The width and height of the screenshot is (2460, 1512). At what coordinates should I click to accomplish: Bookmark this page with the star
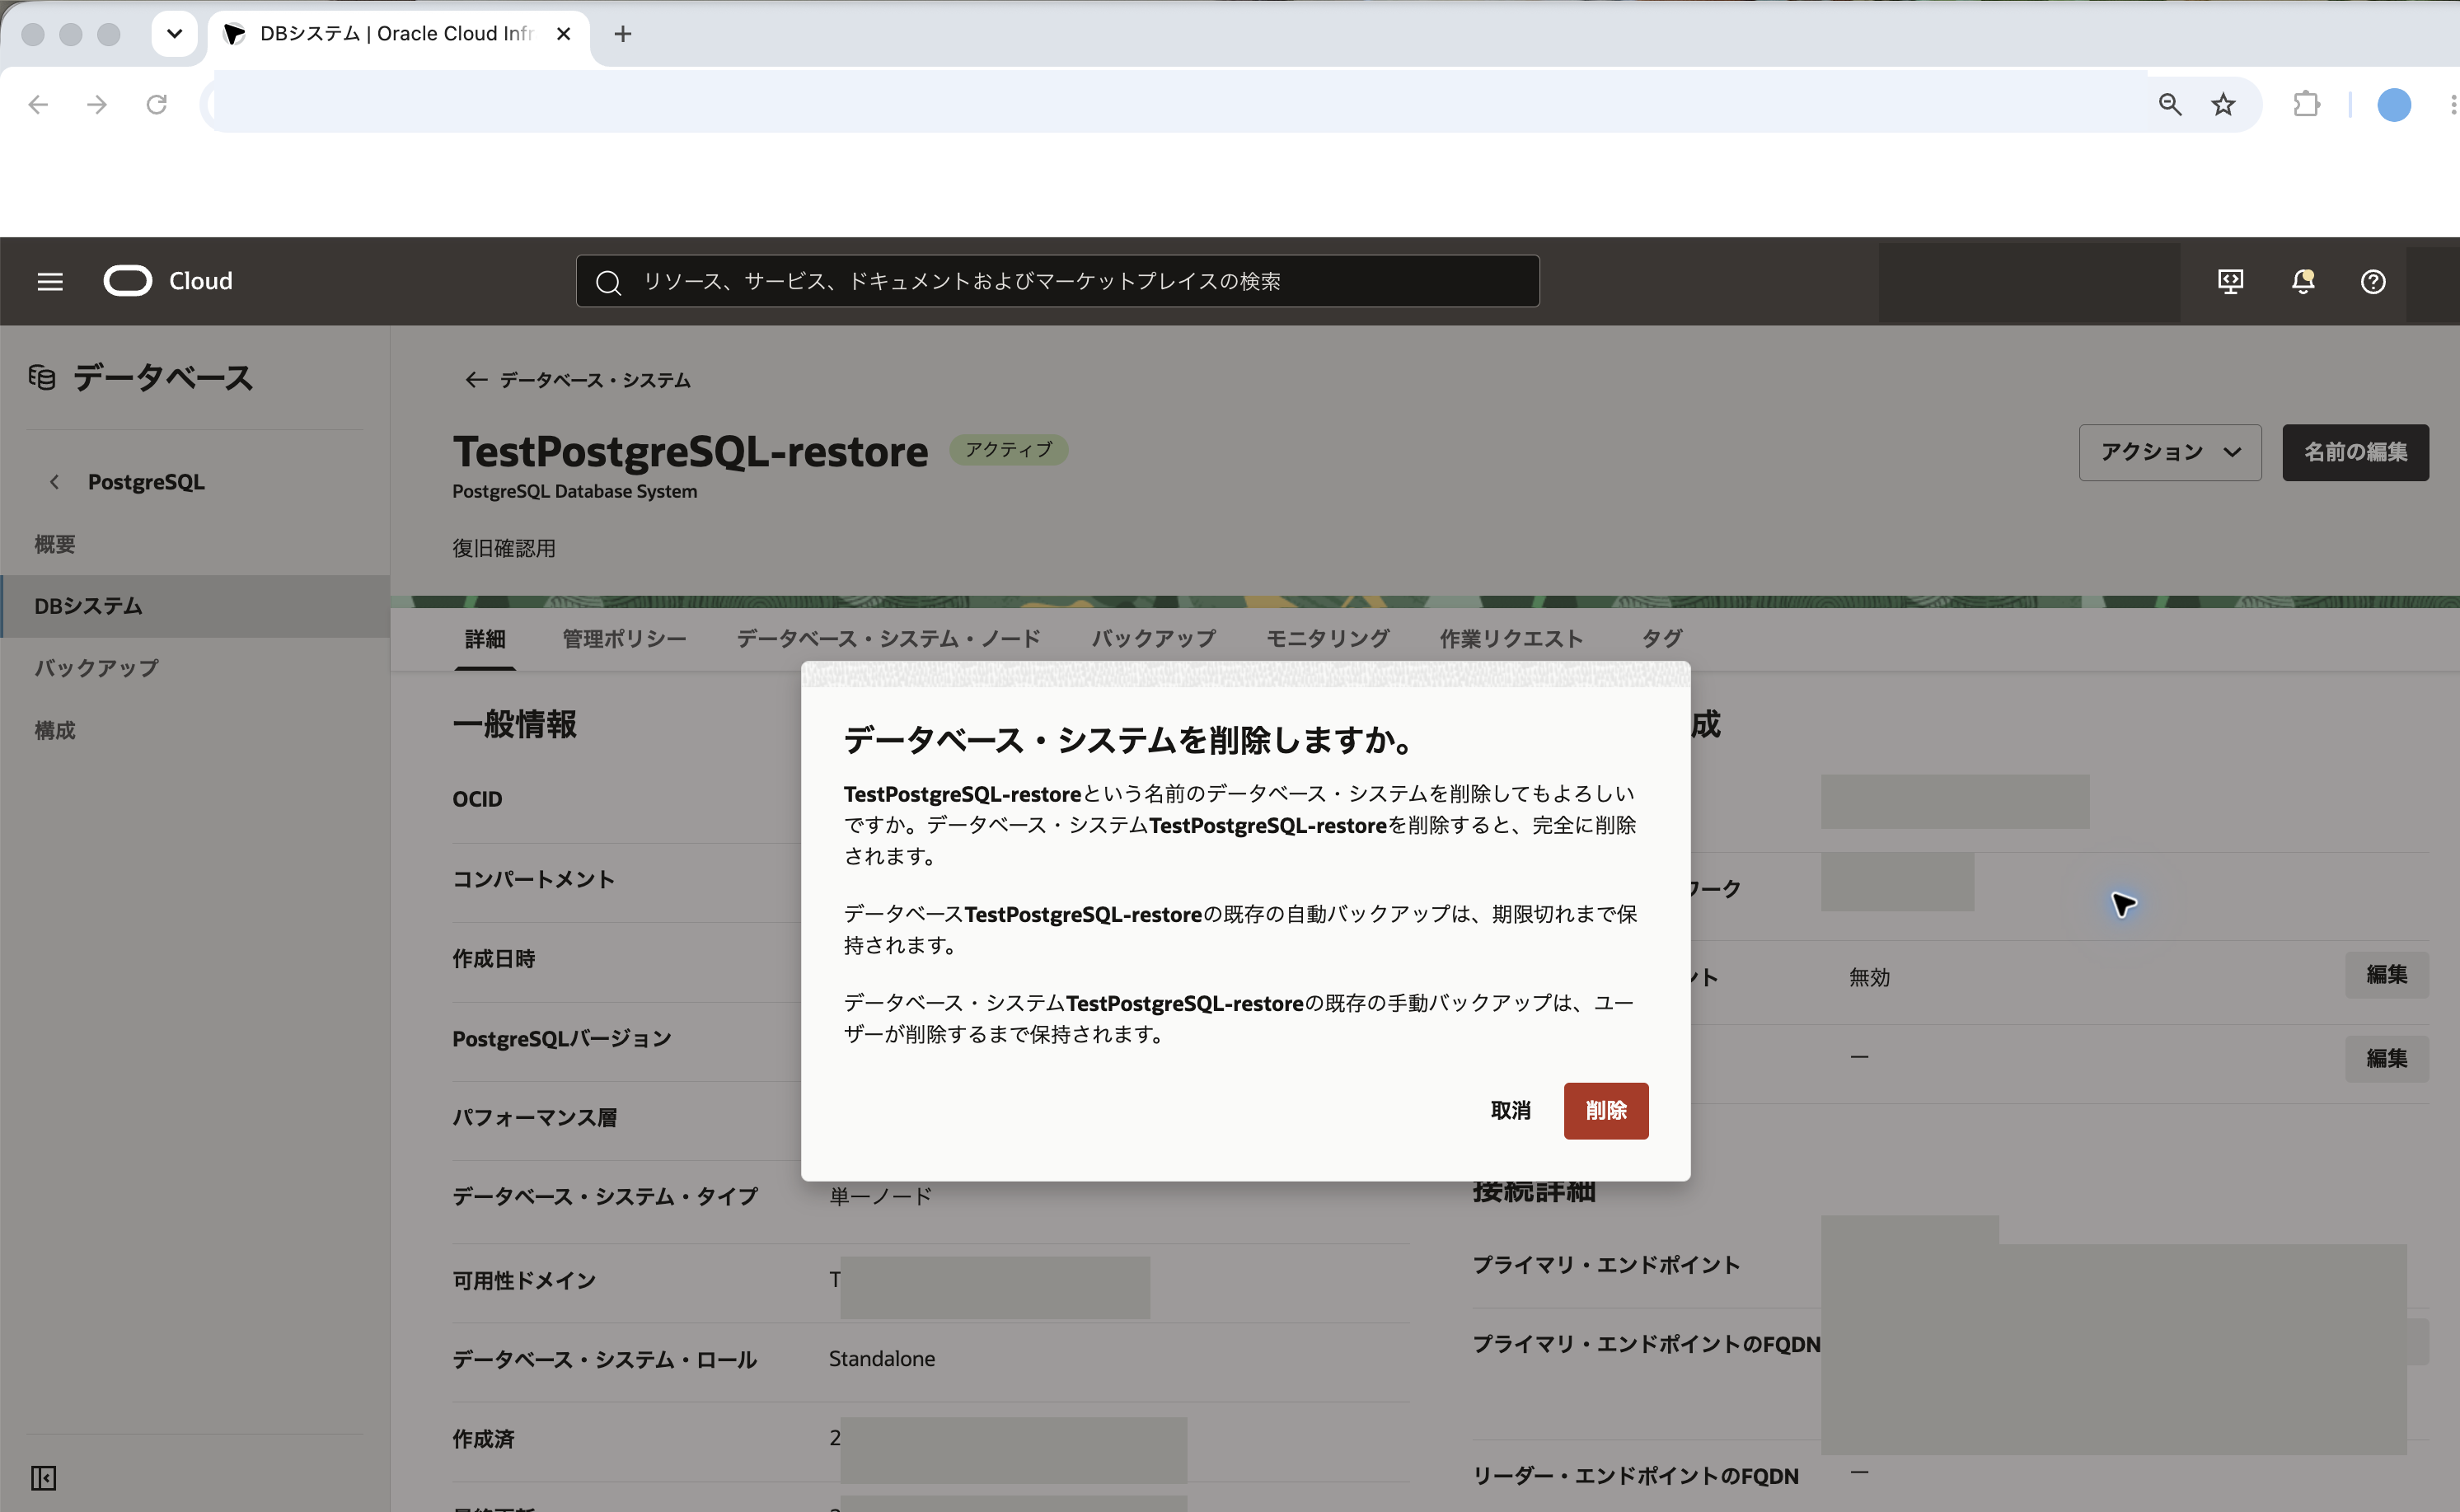[2223, 104]
